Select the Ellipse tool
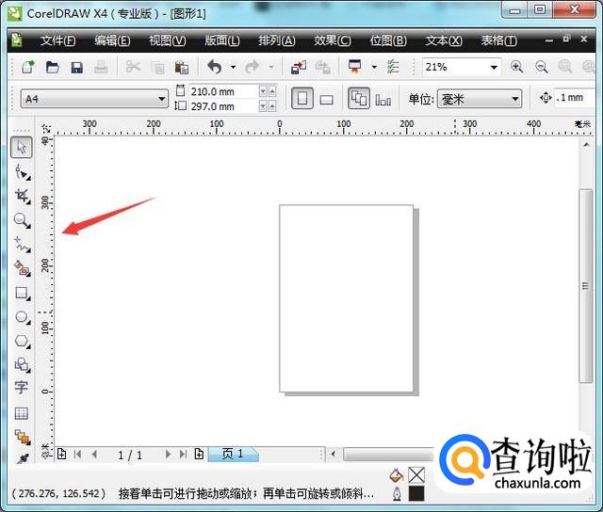The width and height of the screenshot is (603, 512). coord(22,317)
